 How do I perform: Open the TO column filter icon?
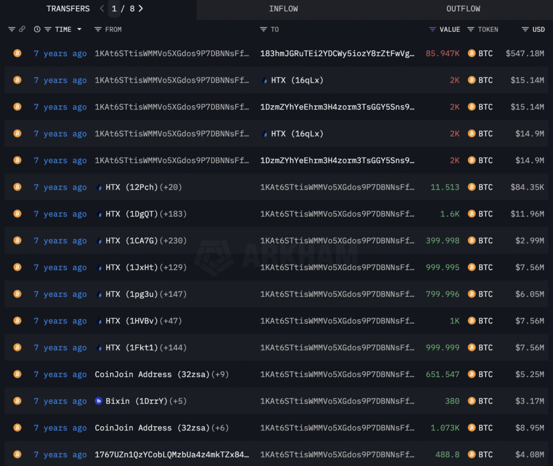[264, 29]
